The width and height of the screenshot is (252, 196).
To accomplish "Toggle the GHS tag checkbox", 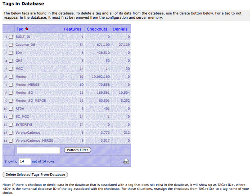I will click(11, 61).
